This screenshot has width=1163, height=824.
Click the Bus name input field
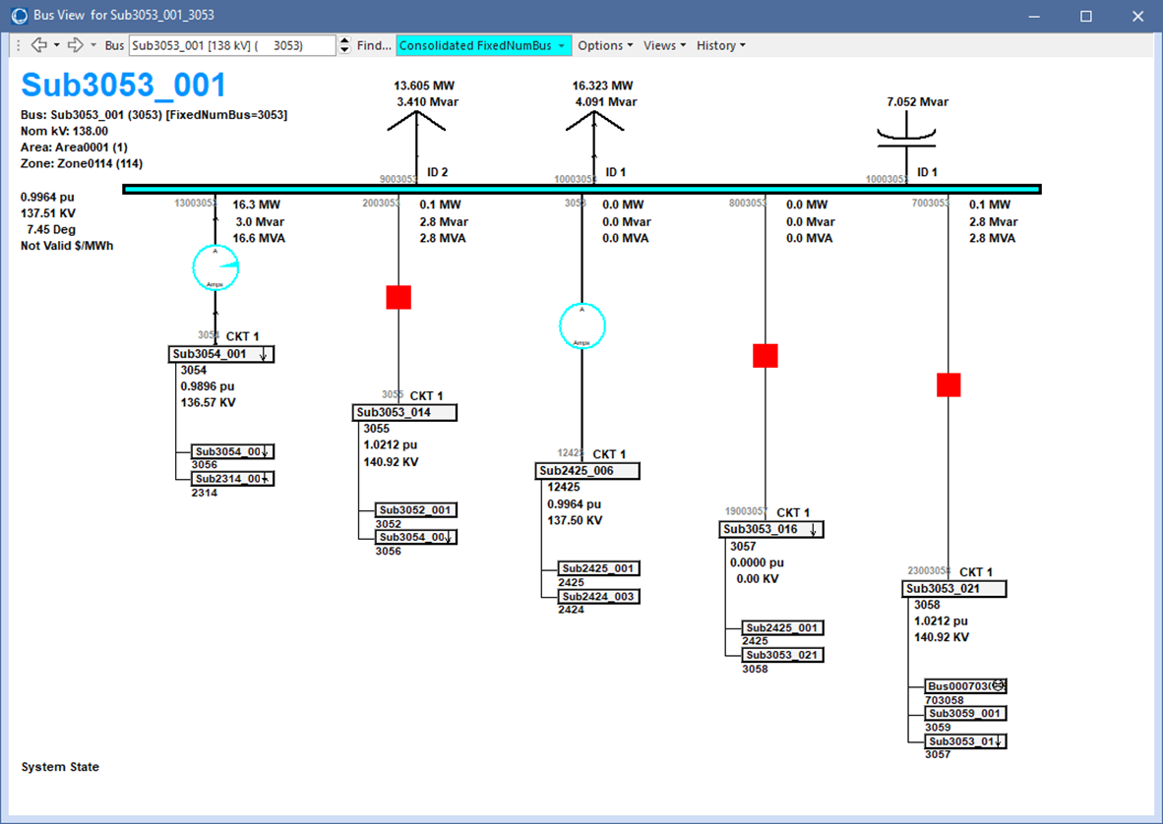[x=232, y=45]
